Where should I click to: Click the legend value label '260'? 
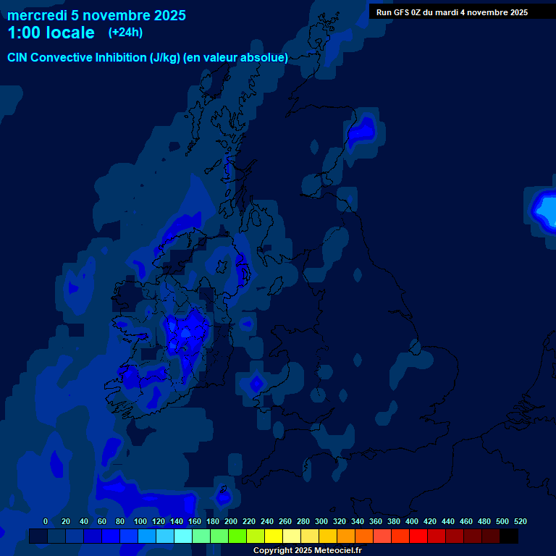[285, 521]
